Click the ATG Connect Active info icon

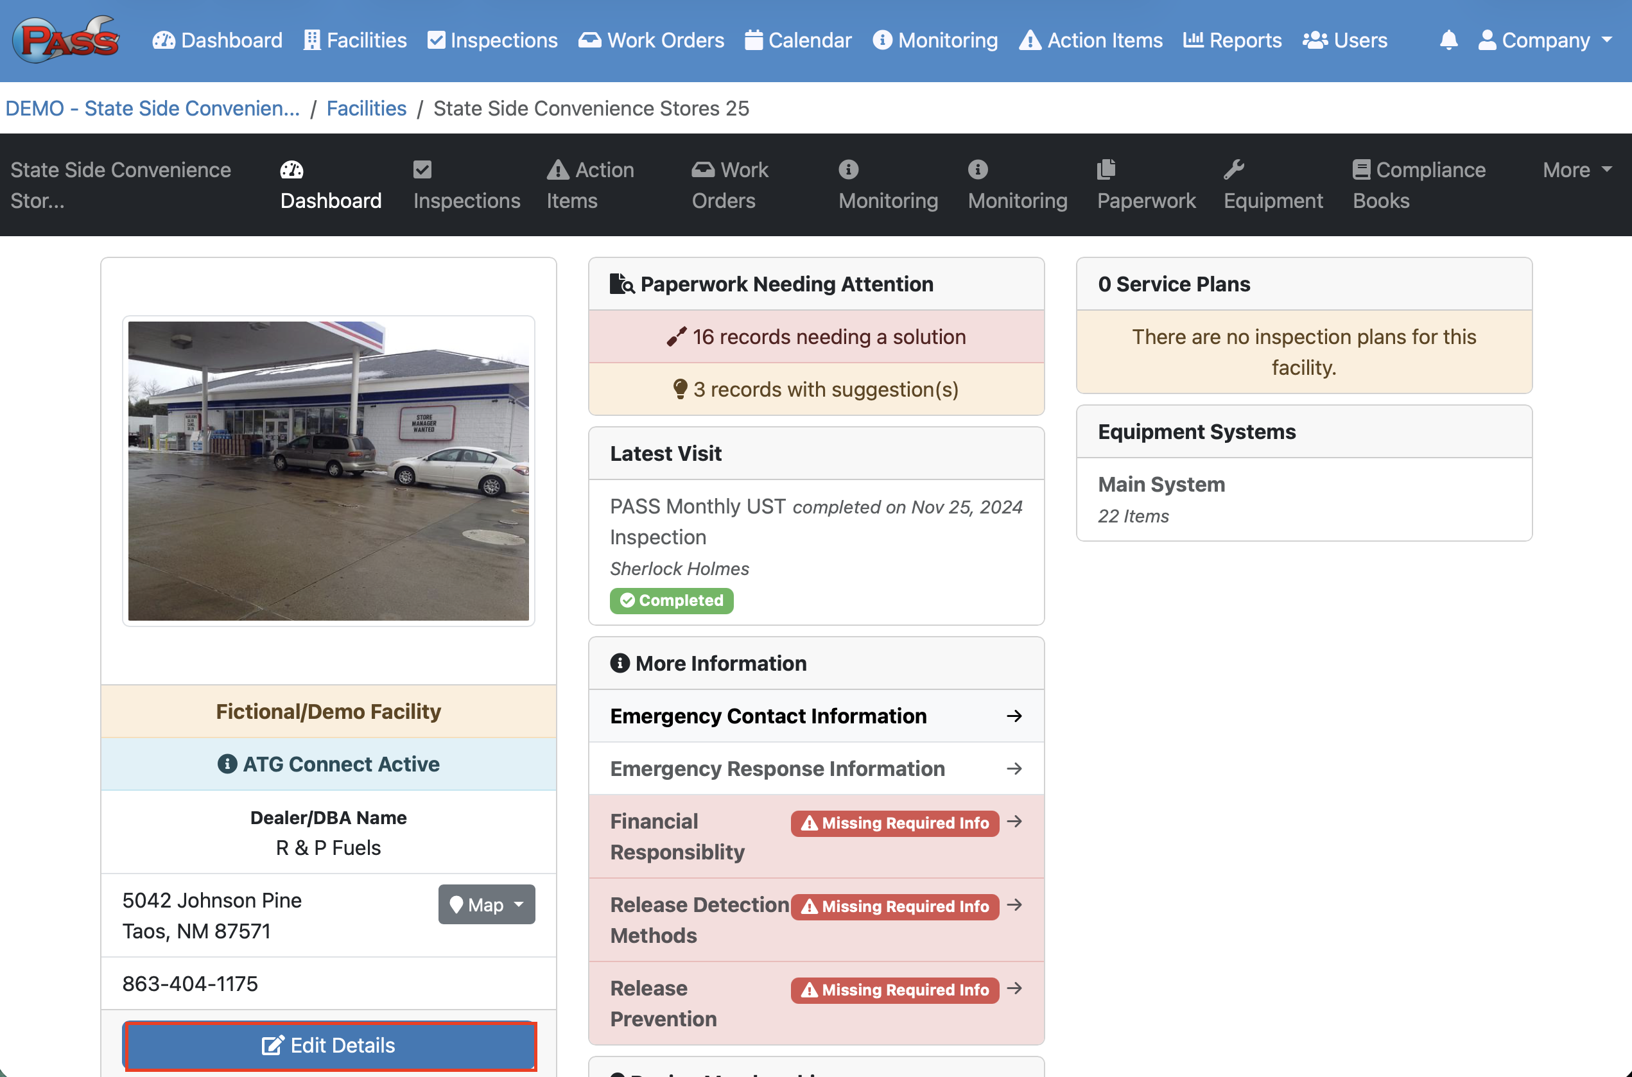227,764
